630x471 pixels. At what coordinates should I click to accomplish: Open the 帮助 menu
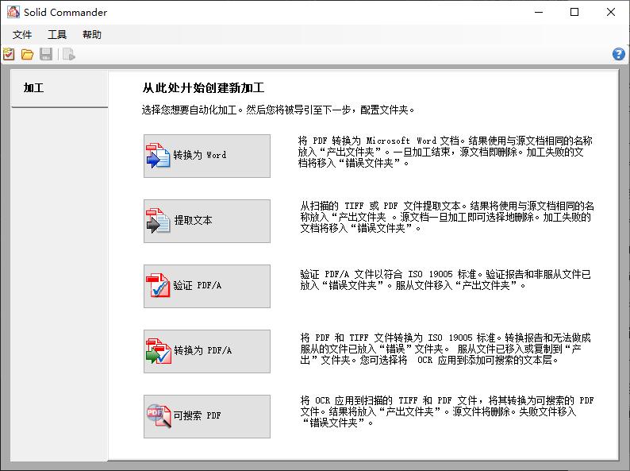coord(92,35)
